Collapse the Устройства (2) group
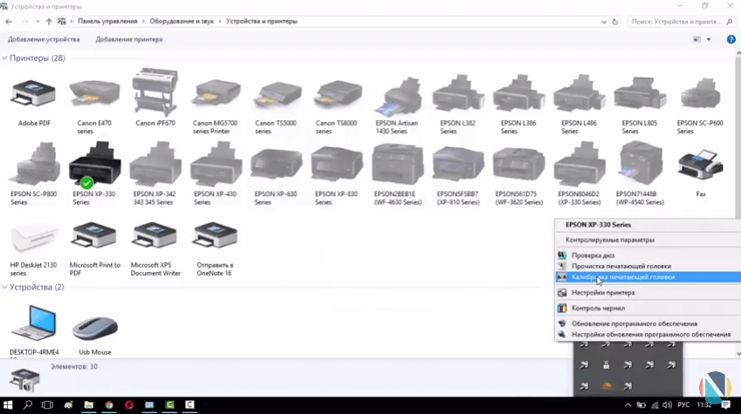Image resolution: width=741 pixels, height=414 pixels. (4, 287)
